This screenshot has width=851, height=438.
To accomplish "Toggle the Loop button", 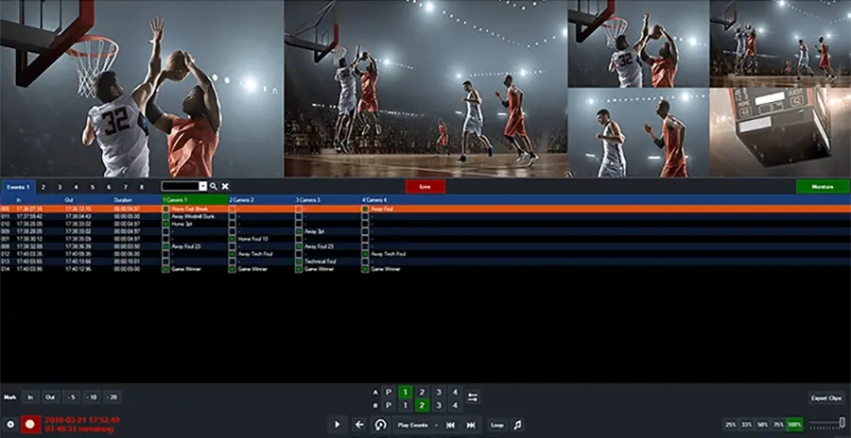I will click(x=496, y=425).
